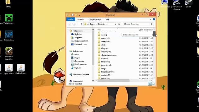Viewport: 199px width, 112px height.
Task: Click the New folder quick access toolbar icon
Action: [76, 15]
